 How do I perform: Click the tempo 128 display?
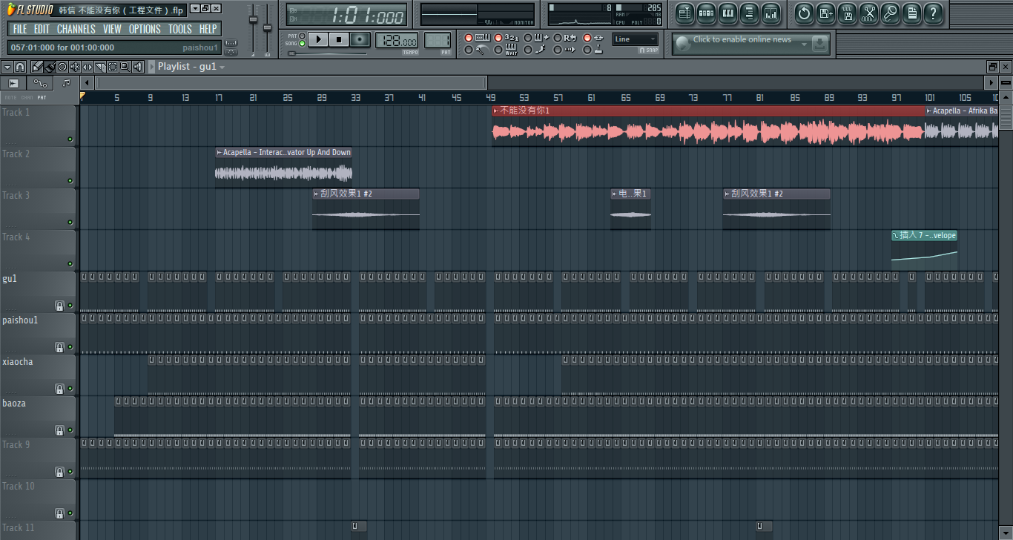pyautogui.click(x=397, y=40)
